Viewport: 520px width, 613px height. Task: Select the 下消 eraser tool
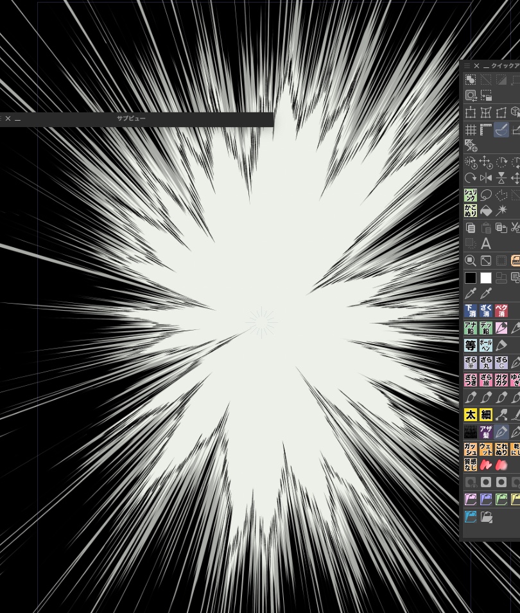click(x=471, y=311)
